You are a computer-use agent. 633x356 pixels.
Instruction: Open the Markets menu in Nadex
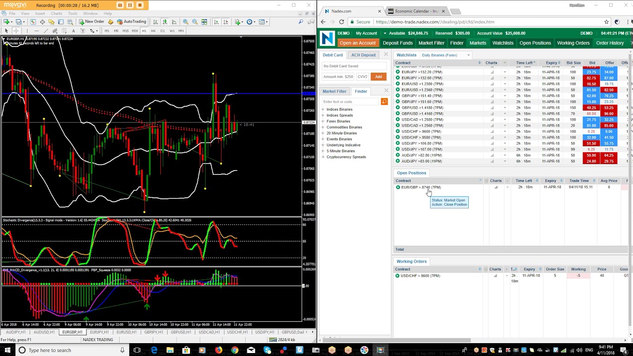[x=478, y=43]
